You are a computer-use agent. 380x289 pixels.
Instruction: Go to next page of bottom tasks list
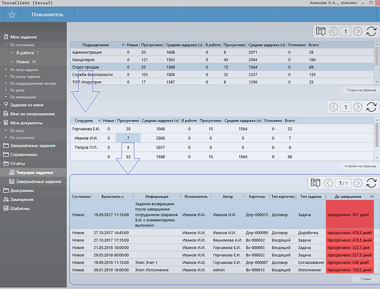tap(358, 183)
